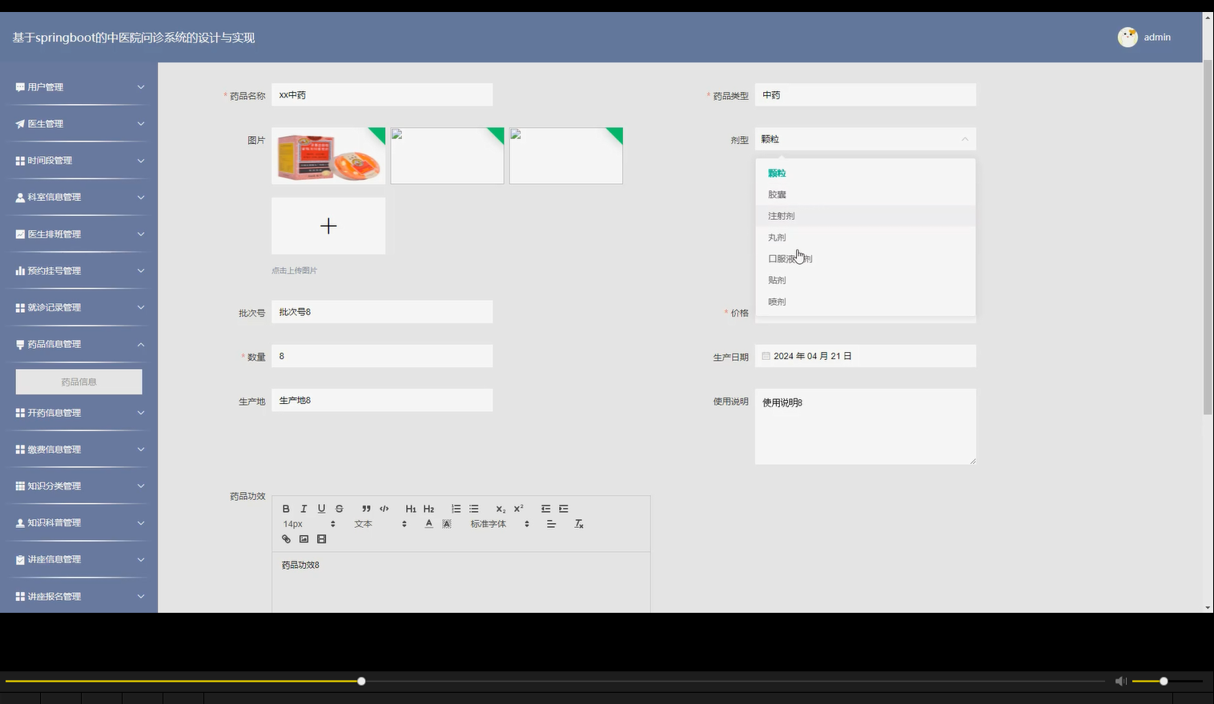Clear text formatting in the editor
The image size is (1214, 704).
[579, 524]
